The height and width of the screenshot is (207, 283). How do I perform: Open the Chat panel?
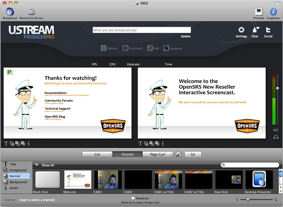[x=255, y=30]
